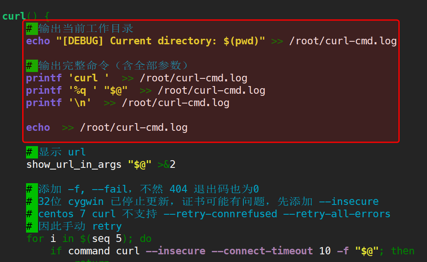Click the show_url_in_args function call
Image resolution: width=427 pixels, height=262 pixels.
(74, 164)
